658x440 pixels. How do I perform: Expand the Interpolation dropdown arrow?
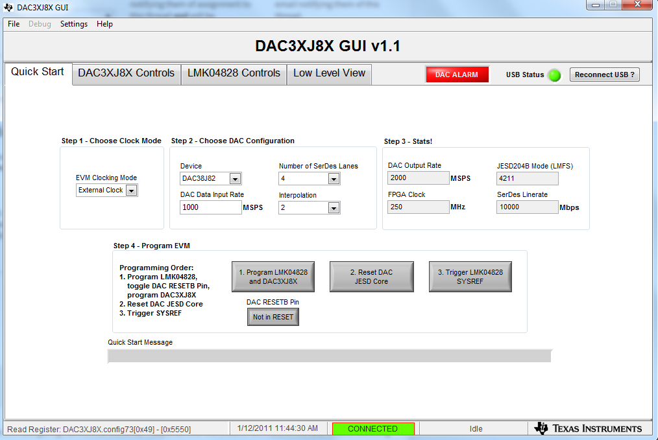tap(334, 208)
